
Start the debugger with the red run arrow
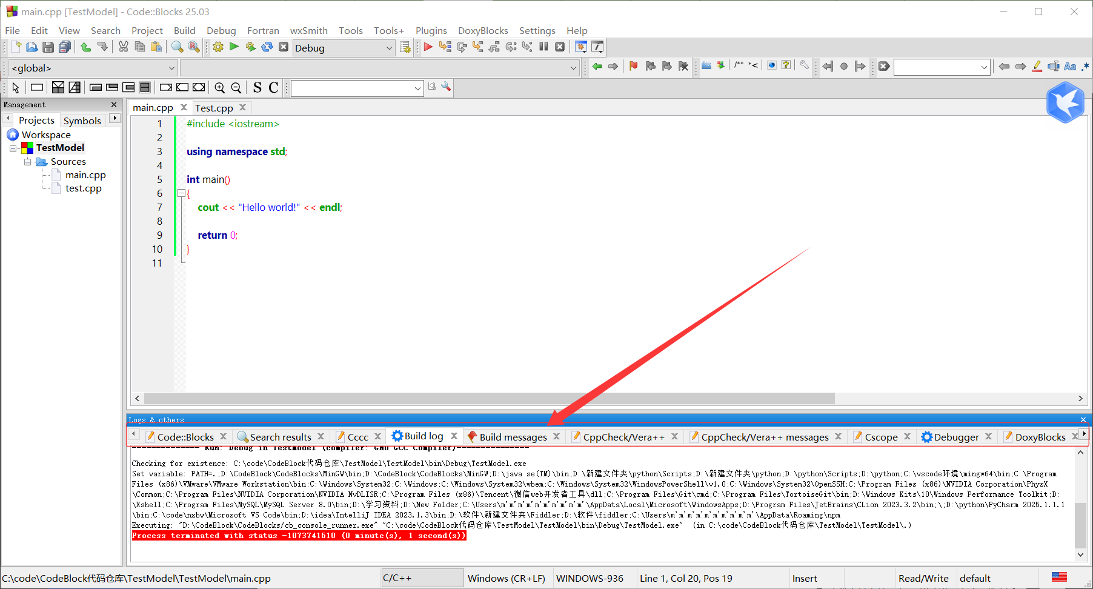[x=428, y=47]
